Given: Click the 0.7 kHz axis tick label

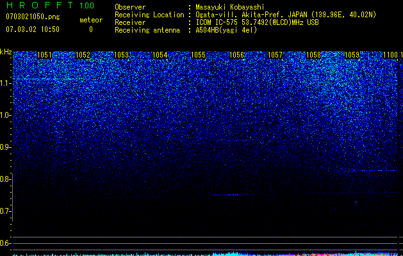Looking at the screenshot, I should 5,211.
